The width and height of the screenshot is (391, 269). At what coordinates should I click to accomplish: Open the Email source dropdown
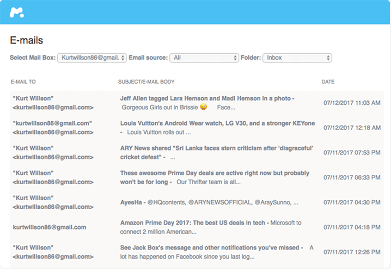[204, 58]
